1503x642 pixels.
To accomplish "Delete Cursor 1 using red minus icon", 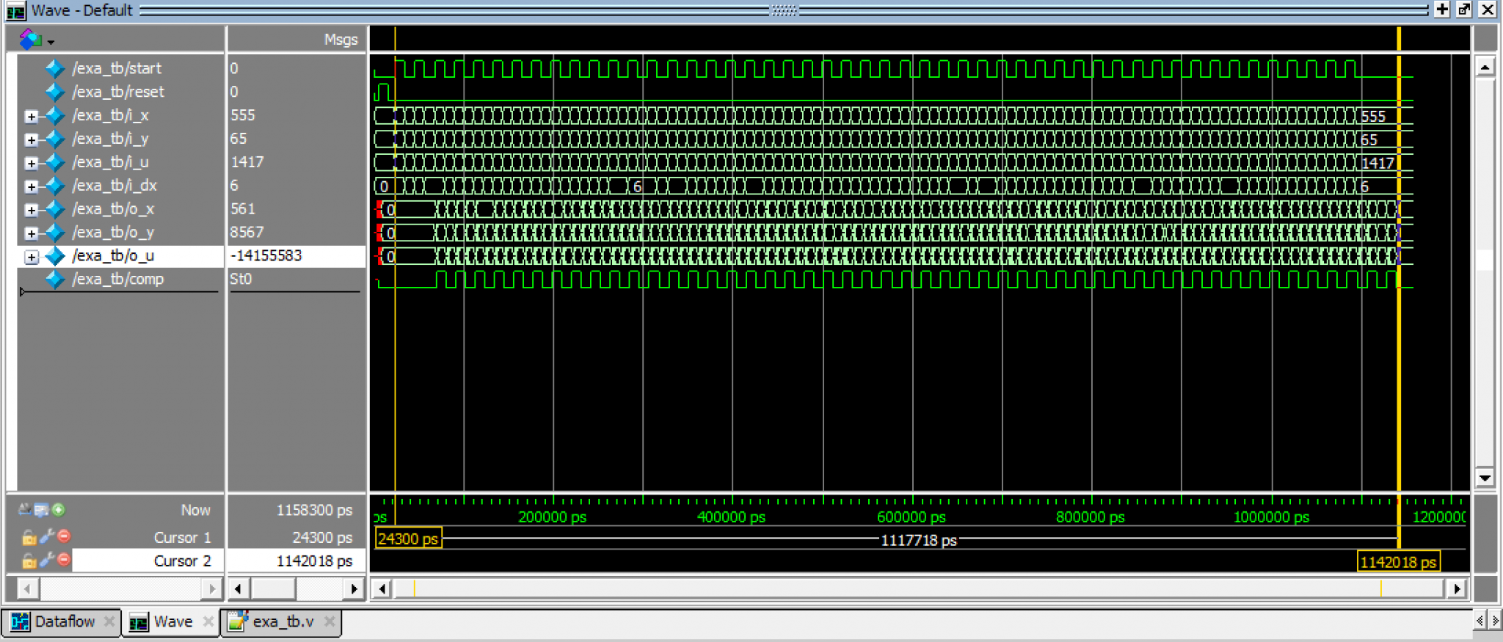I will pos(65,536).
